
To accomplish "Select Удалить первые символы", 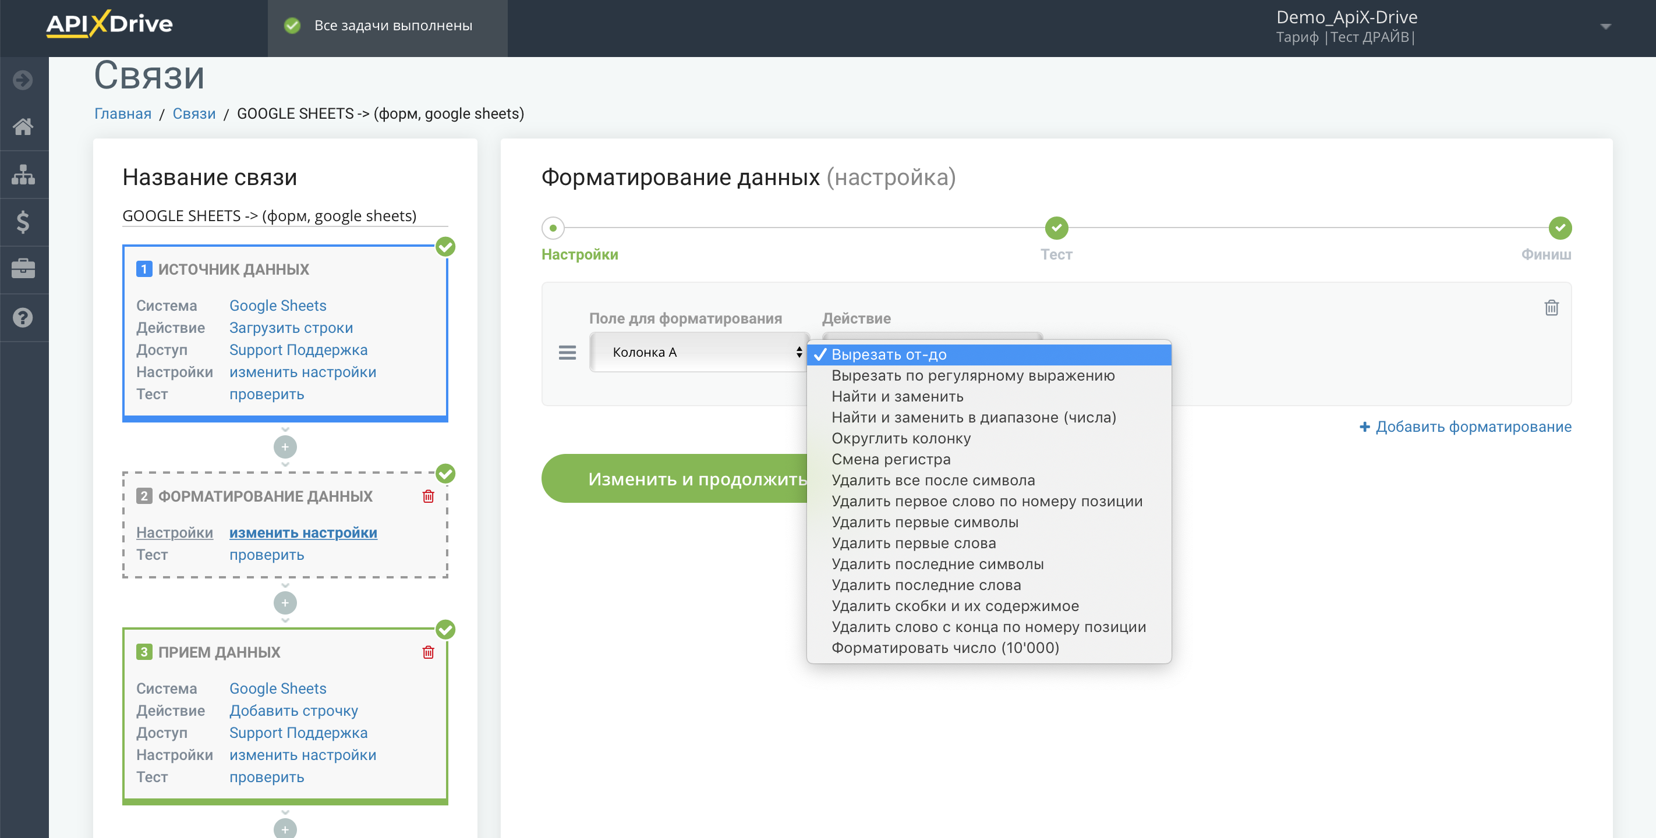I will coord(989,522).
